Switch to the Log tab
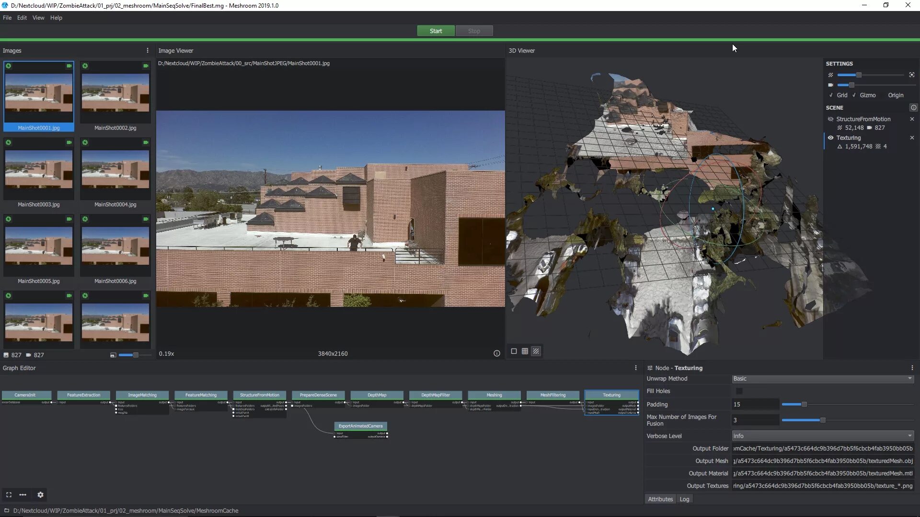 pyautogui.click(x=684, y=499)
